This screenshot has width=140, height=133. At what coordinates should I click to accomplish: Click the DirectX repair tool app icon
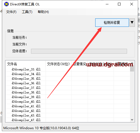[6, 4]
